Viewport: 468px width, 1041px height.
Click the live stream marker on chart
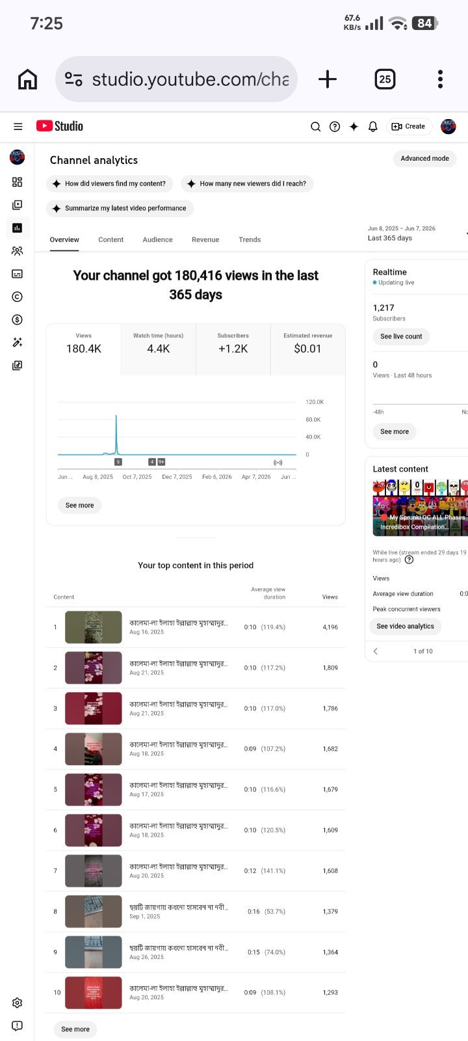coord(278,463)
